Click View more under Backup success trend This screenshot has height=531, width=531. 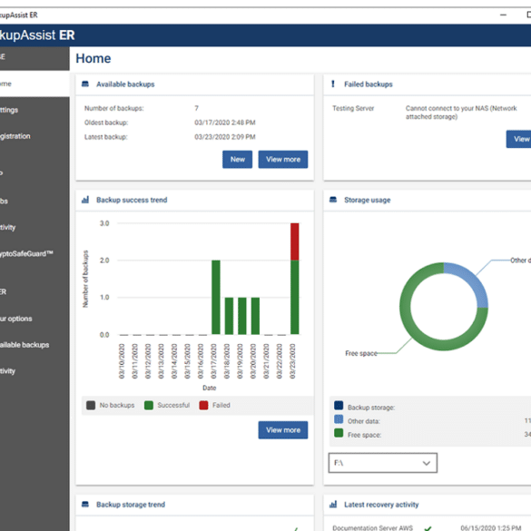[283, 429]
